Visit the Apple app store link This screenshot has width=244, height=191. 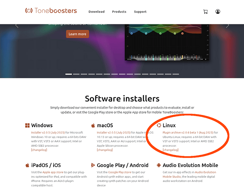coord(53,172)
